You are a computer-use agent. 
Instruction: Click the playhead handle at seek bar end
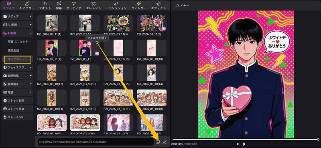coord(318,140)
